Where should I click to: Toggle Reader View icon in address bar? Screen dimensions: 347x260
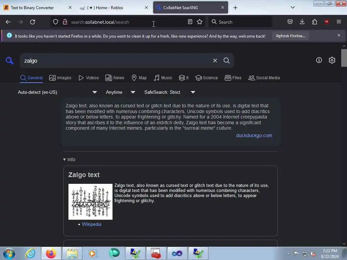(190, 22)
